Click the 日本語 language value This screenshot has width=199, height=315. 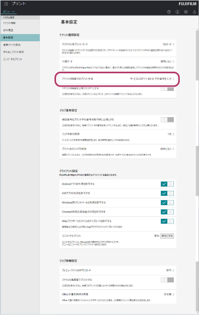[168, 294]
